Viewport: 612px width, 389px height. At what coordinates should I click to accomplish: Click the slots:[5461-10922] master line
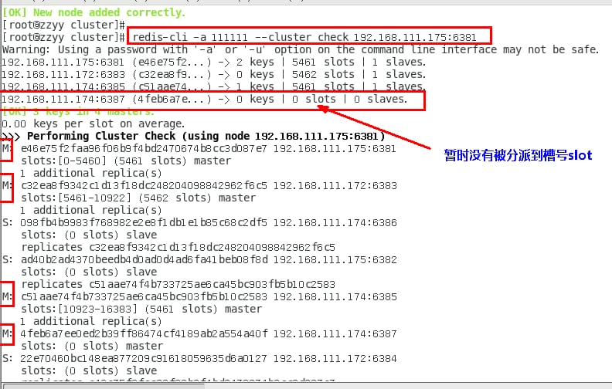point(138,198)
